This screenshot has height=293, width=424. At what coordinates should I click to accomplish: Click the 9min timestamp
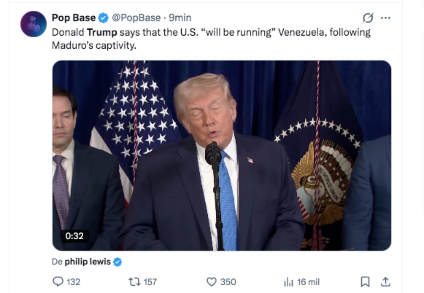(x=181, y=18)
